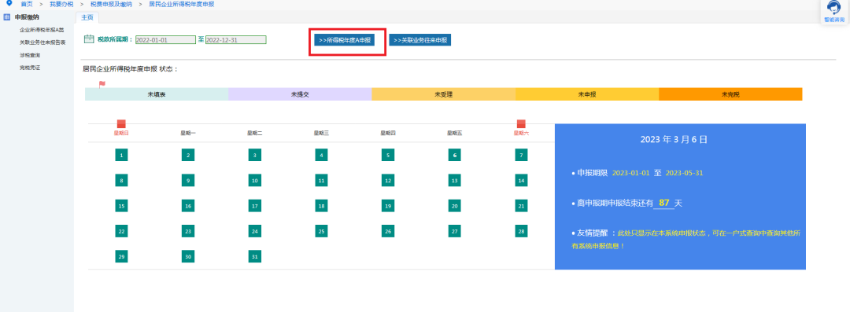The image size is (850, 312).
Task: Click the calendar icon beside 税款所属期
Action: click(x=90, y=39)
